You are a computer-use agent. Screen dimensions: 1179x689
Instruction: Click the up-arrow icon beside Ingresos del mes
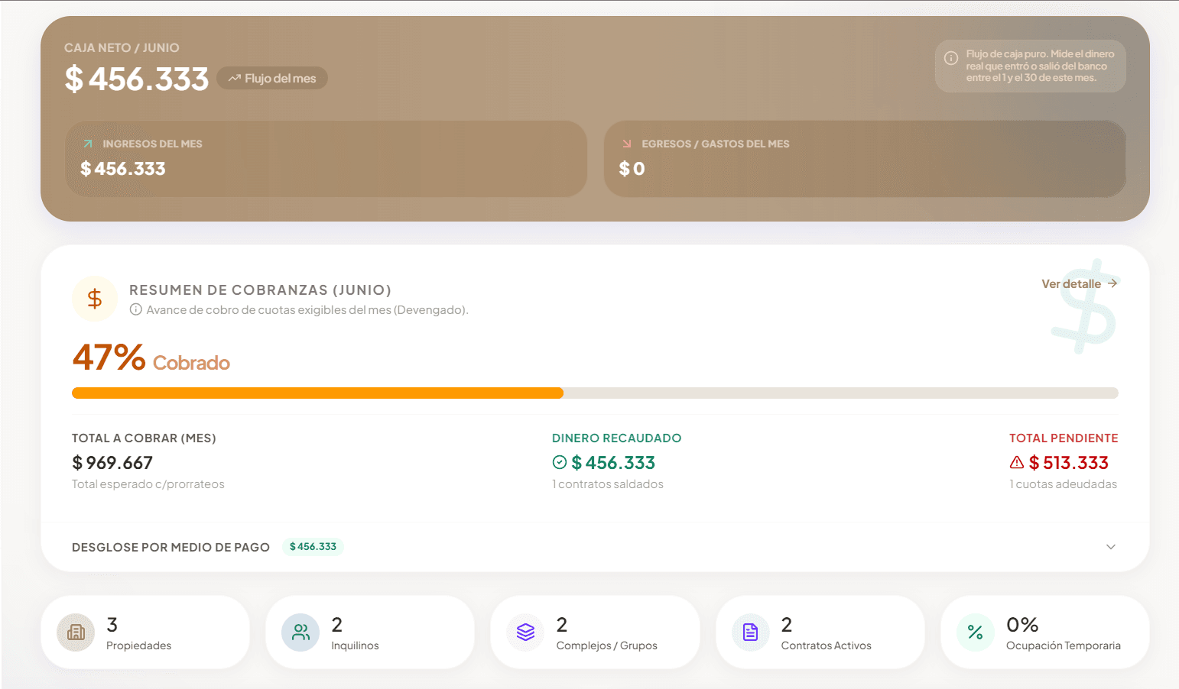pos(88,144)
